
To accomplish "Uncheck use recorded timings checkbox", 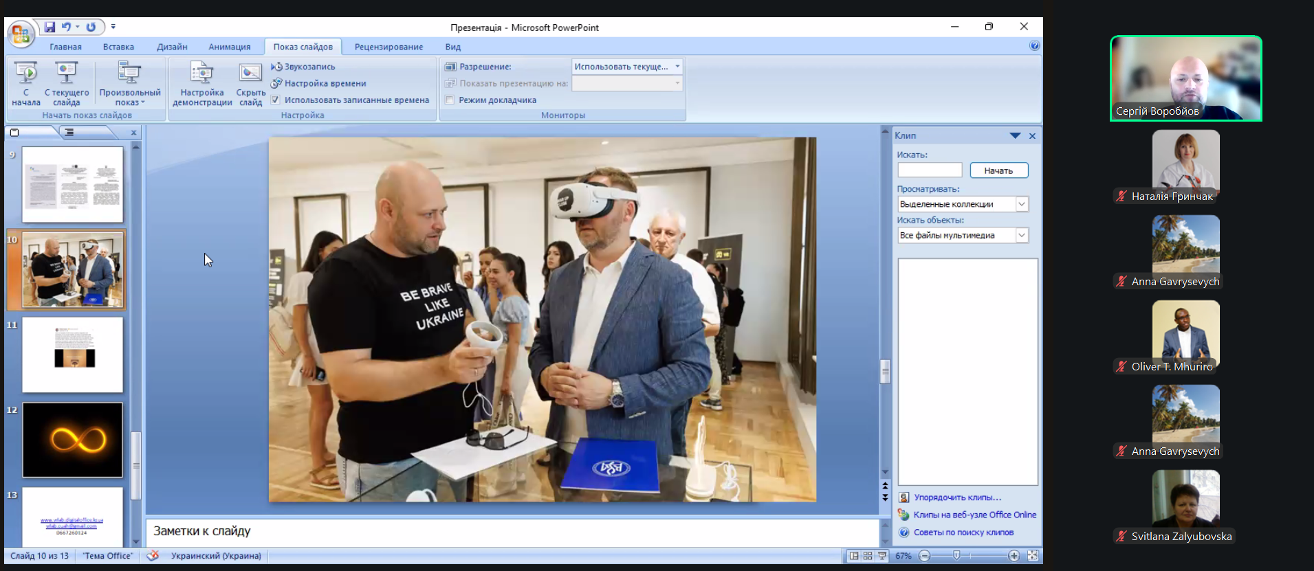I will coord(276,100).
